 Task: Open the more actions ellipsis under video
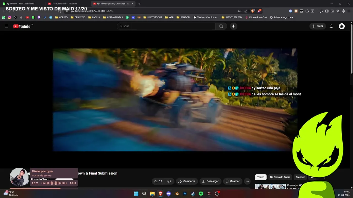click(247, 181)
